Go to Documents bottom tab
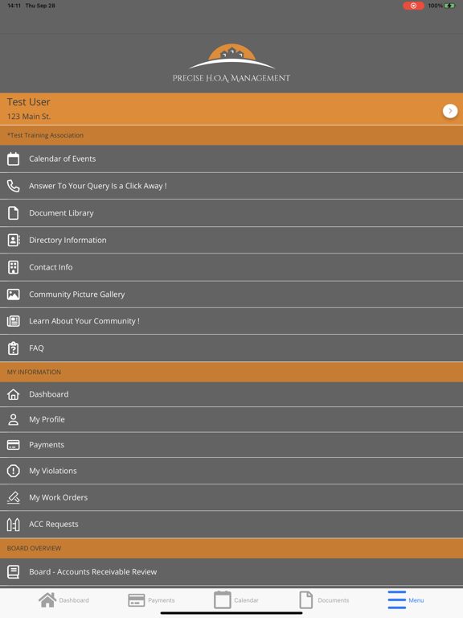The width and height of the screenshot is (463, 618). (x=324, y=600)
